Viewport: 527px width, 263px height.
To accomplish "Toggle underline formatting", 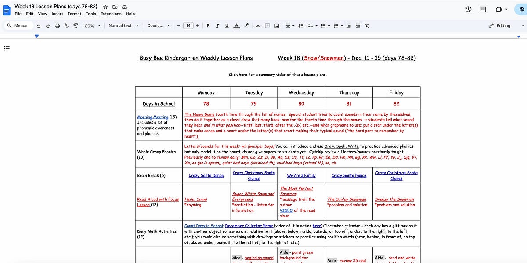I will pos(227,25).
